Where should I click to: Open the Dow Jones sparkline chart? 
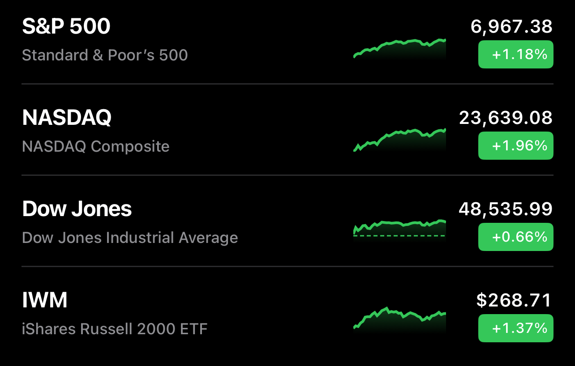399,229
